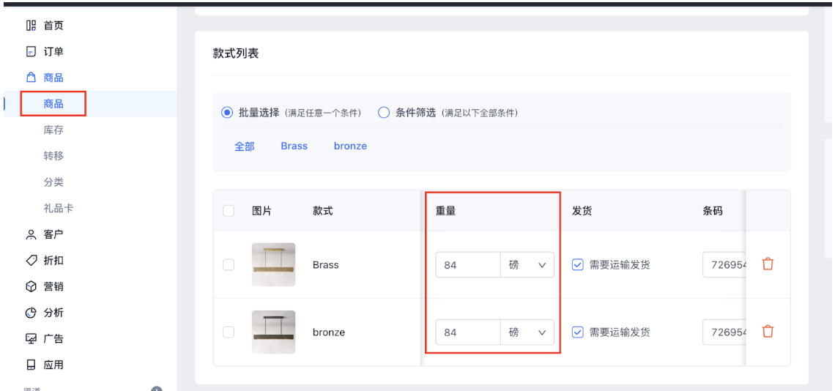Uncheck 需要运输发货 for the bronze variant
This screenshot has width=835, height=391.
tap(577, 332)
